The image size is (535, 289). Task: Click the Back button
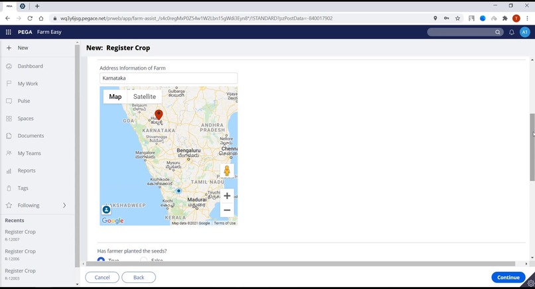[139, 278]
